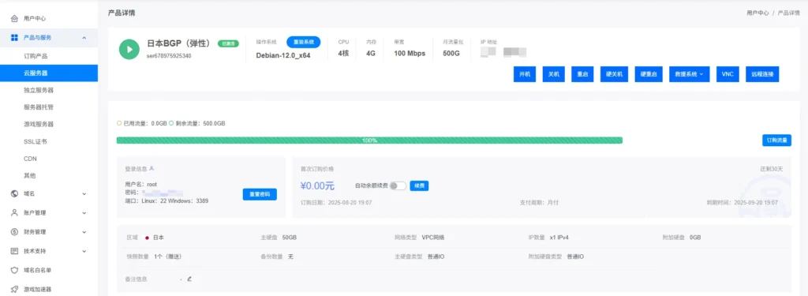Click the green play status icon
The image size is (808, 296).
click(x=129, y=49)
